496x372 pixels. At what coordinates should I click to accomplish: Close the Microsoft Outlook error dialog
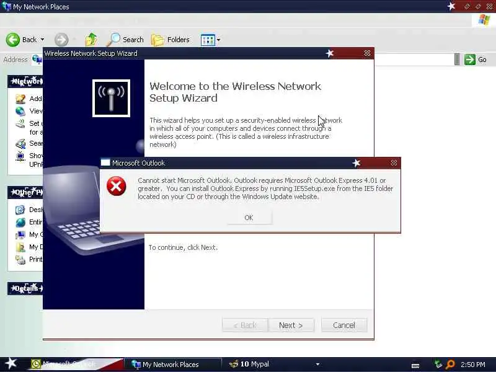tap(394, 163)
